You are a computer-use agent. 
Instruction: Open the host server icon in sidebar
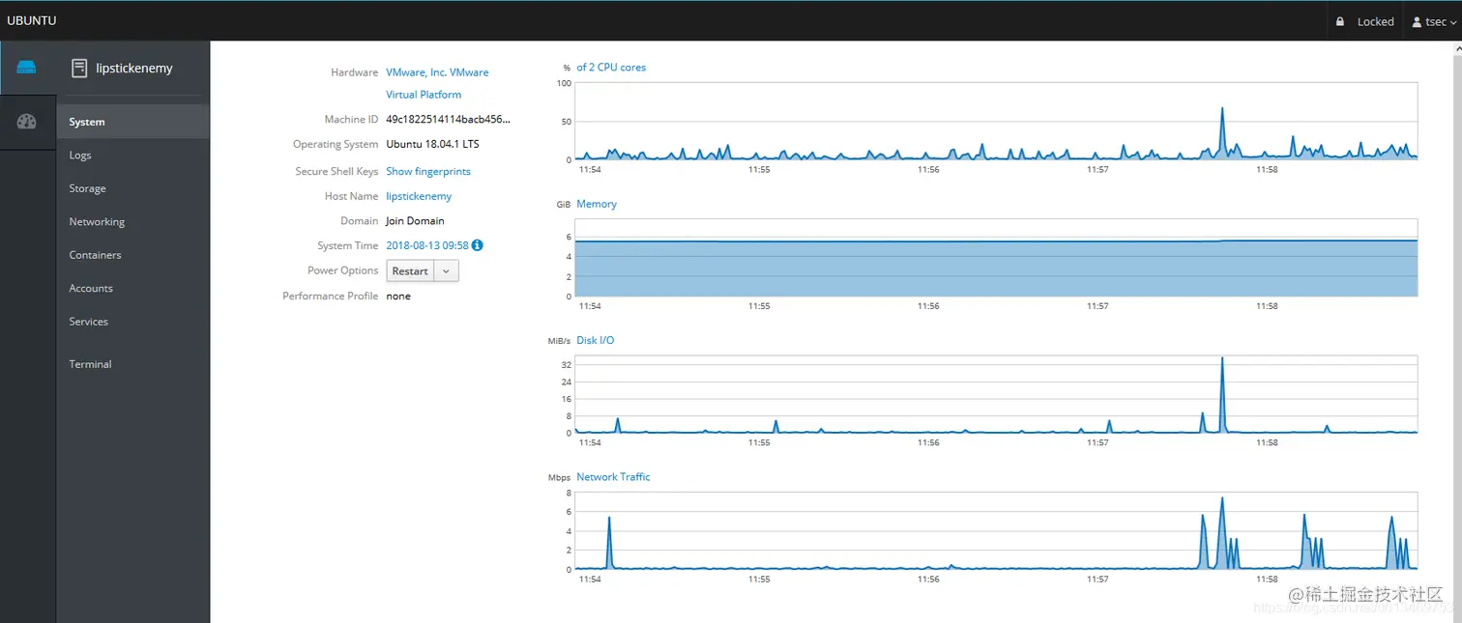coord(27,68)
